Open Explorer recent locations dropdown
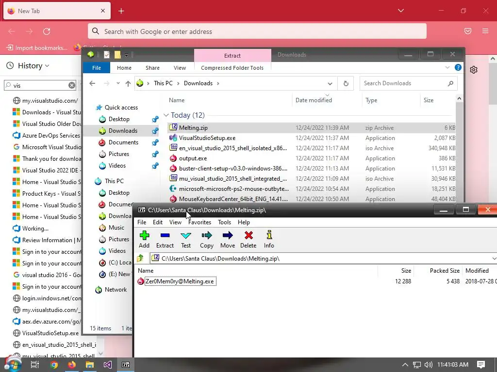 pyautogui.click(x=118, y=83)
